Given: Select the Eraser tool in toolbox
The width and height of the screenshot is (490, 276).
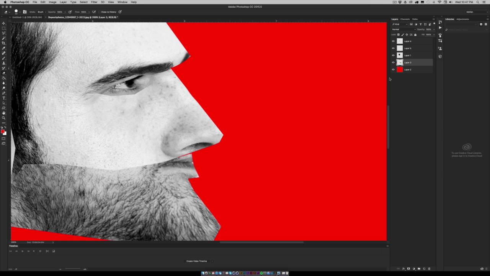Looking at the screenshot, I should (x=4, y=73).
